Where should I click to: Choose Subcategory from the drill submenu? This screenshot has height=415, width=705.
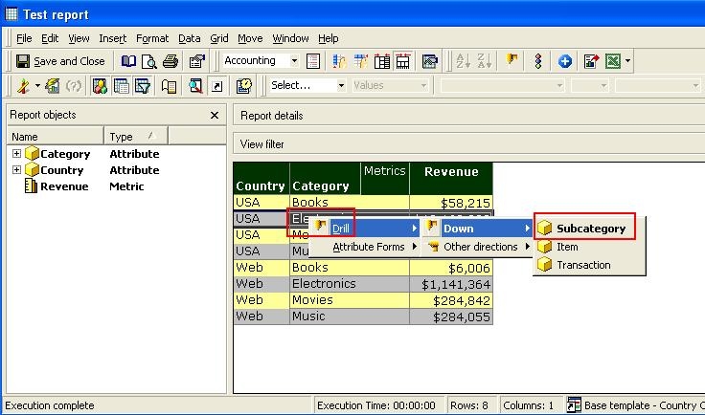[590, 229]
